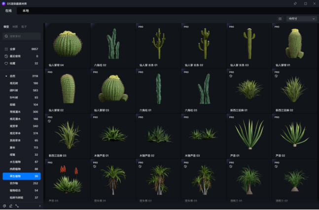Select the 芦荟 01 aloe thumbnail
319x210 pixels.
[249, 136]
